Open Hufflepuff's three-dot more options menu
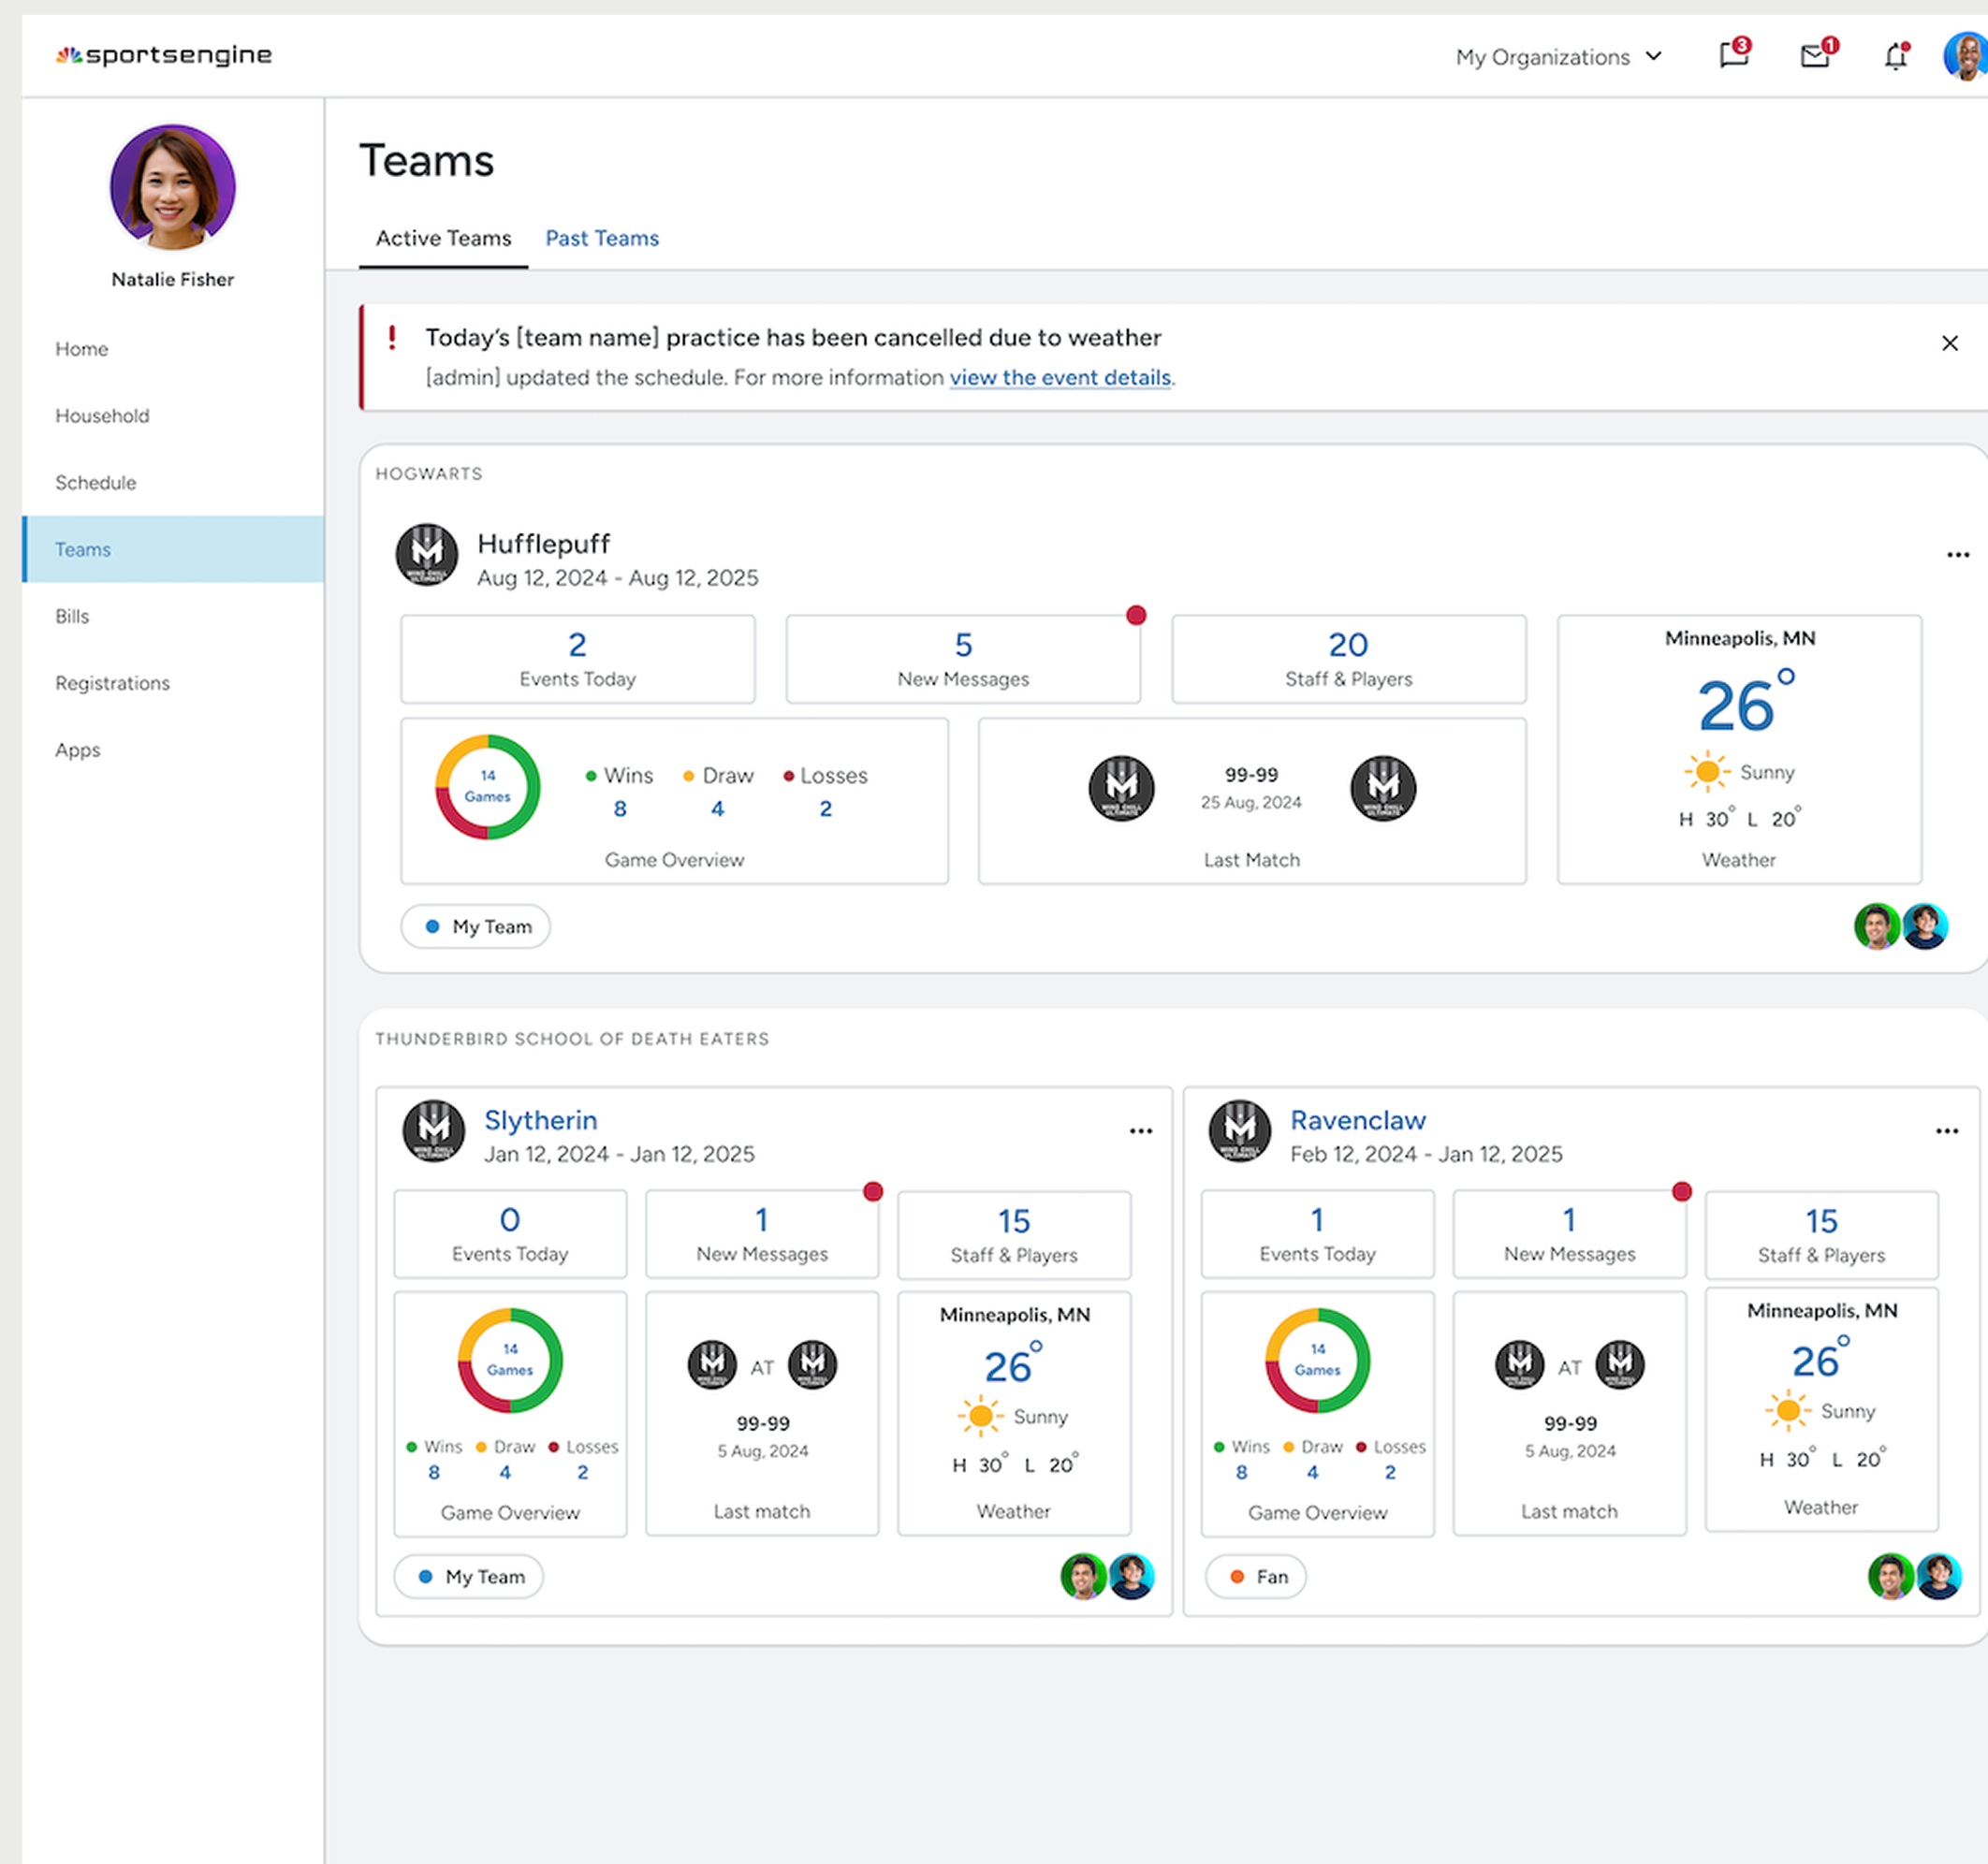 point(1957,555)
